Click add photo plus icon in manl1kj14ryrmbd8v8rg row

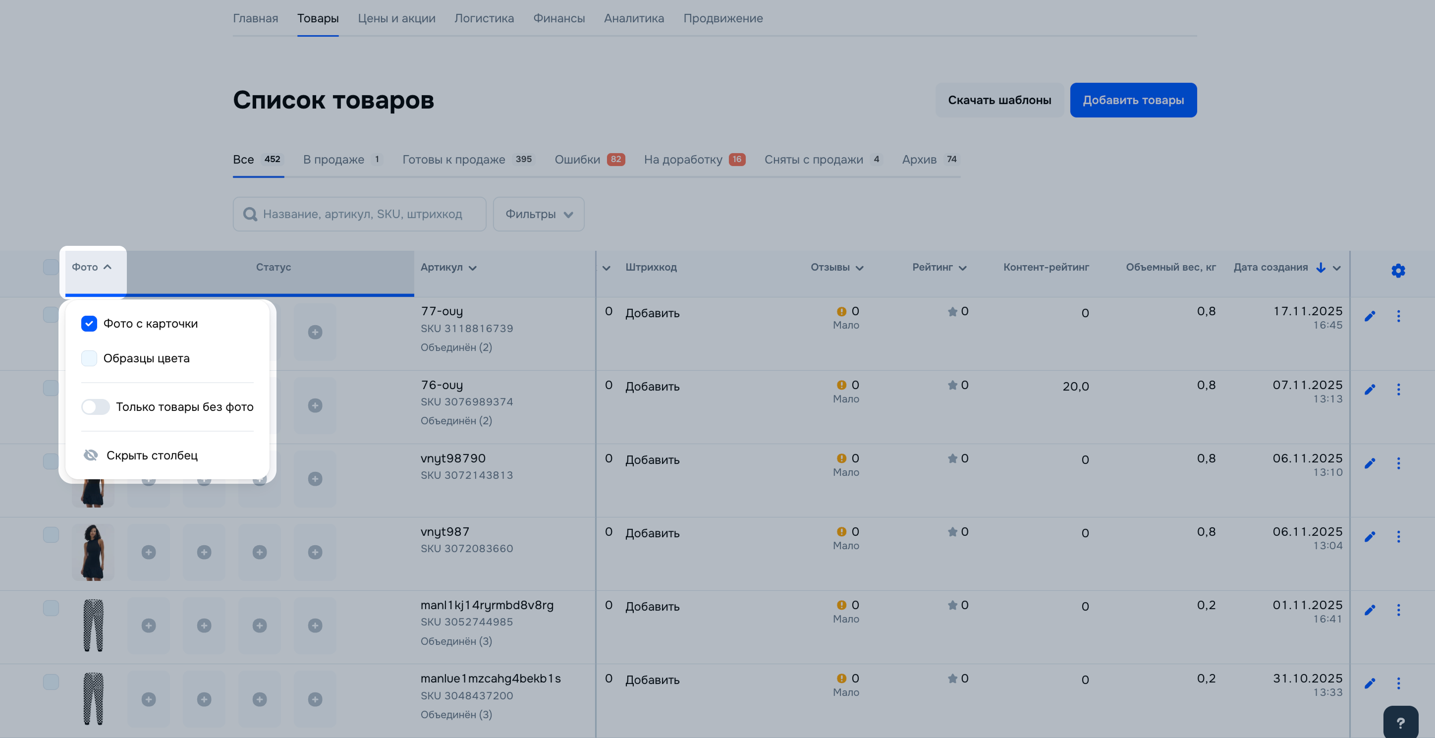[149, 625]
